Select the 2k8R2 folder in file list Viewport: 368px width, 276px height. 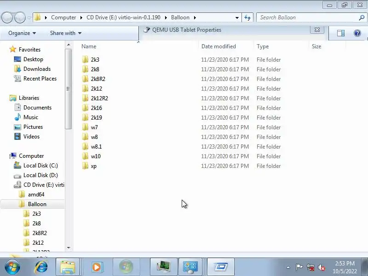94,79
